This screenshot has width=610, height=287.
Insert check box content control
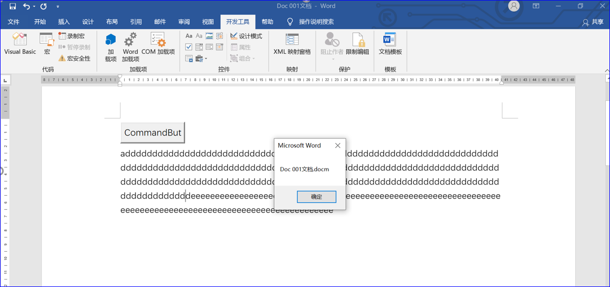coord(189,47)
